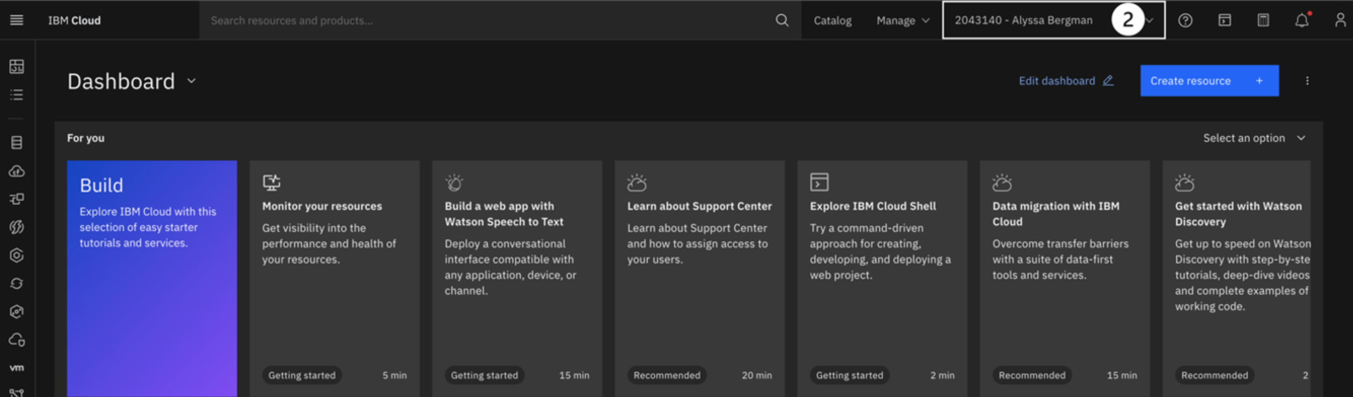Screen dimensions: 1353x397
Task: Open Dashboard icon in left sidebar
Action: click(x=17, y=66)
